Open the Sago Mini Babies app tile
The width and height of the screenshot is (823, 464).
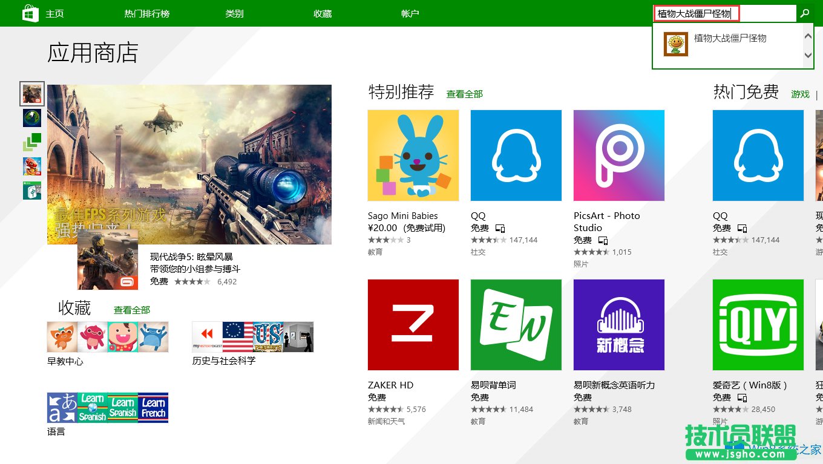click(x=413, y=155)
